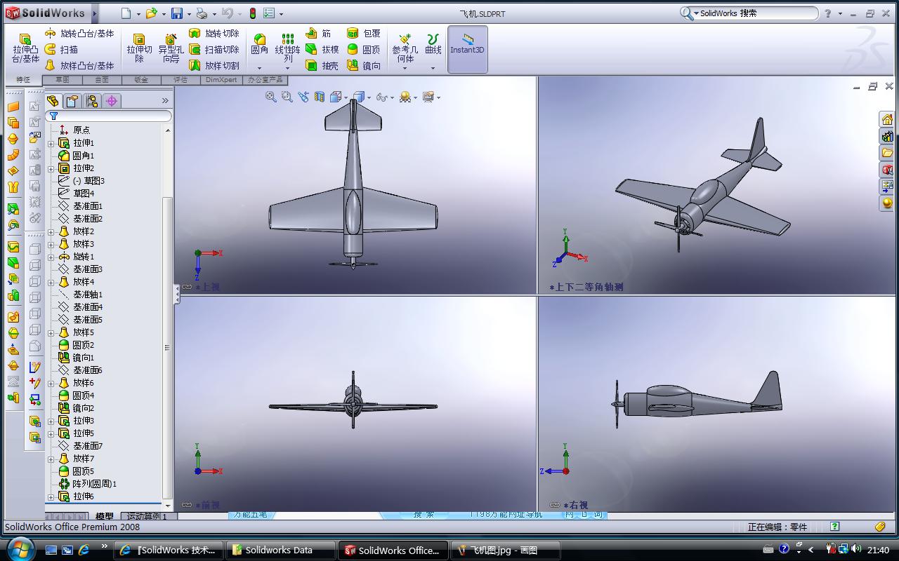This screenshot has height=561, width=899.
Task: Select the 旋转切除 revolved cut tool
Action: 214,33
